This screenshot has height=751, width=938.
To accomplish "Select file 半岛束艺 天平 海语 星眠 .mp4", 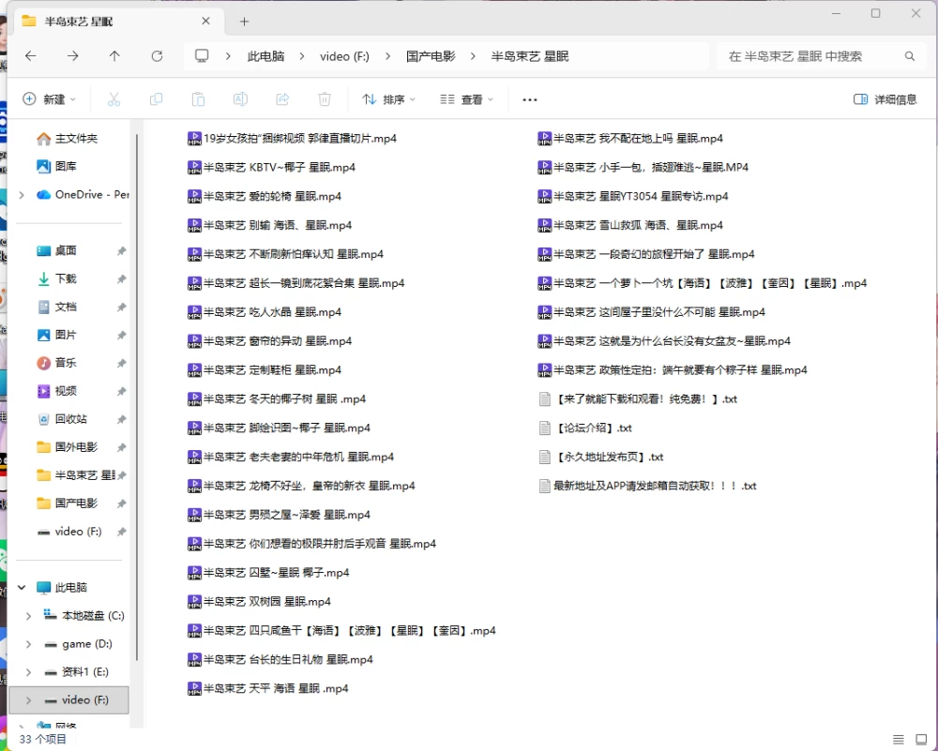I will [x=267, y=689].
